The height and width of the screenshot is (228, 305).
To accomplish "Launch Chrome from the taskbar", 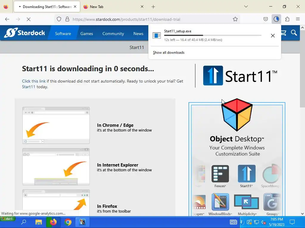I will pyautogui.click(x=68, y=222).
